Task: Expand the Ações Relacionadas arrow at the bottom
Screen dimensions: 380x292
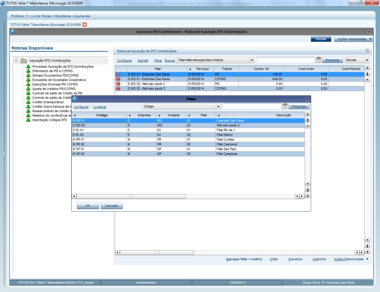Action: tap(367, 259)
